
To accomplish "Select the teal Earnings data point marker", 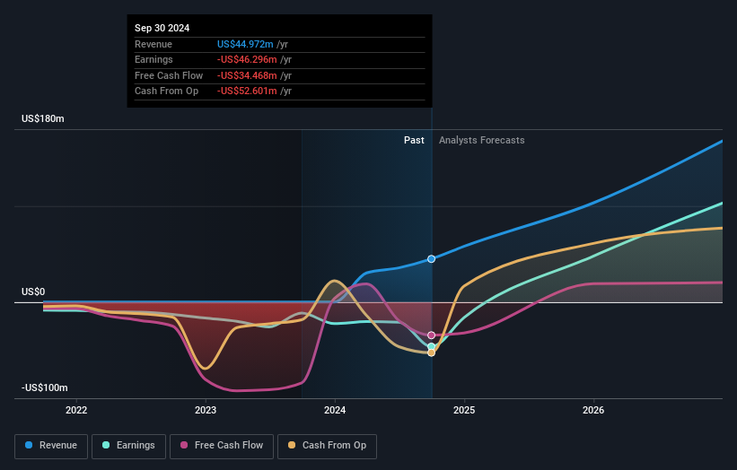I will 431,346.
